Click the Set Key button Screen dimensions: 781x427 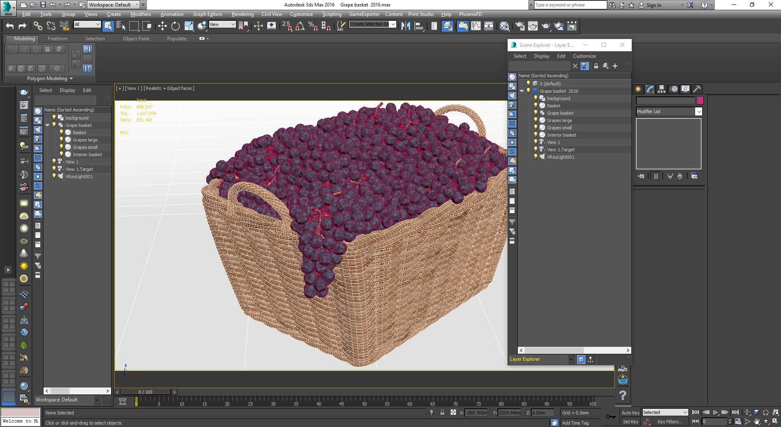point(630,422)
